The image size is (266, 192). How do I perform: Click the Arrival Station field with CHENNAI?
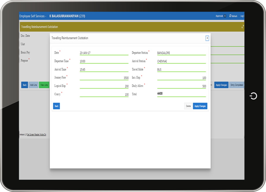(x=181, y=61)
